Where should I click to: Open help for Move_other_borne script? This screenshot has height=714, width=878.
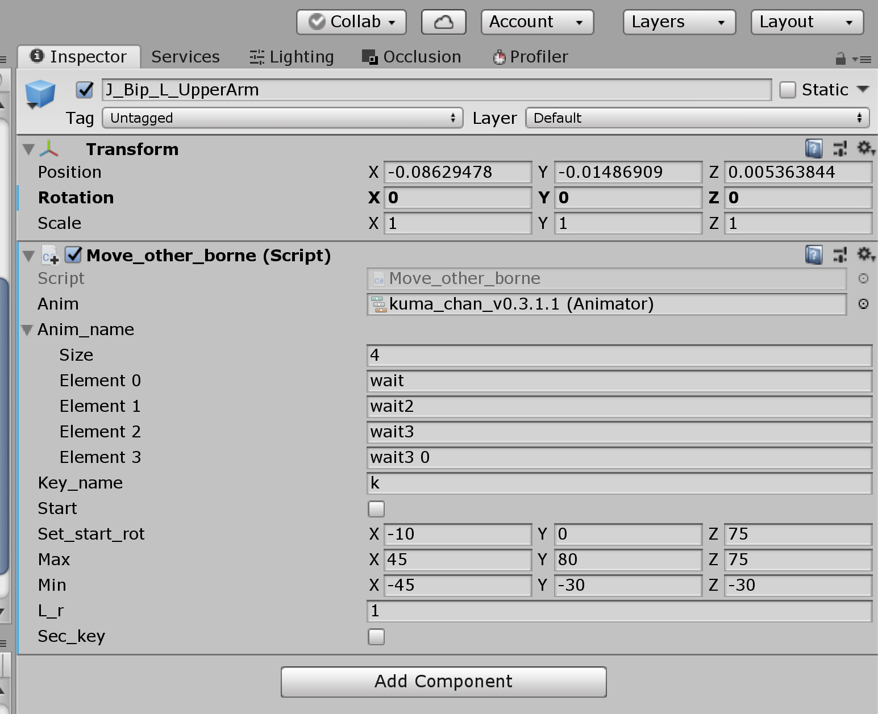tap(814, 255)
